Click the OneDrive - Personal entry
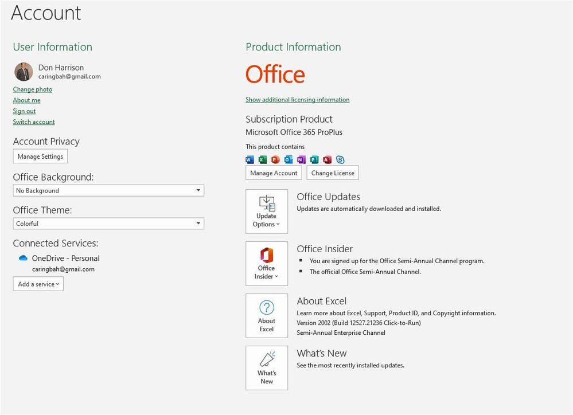 click(x=66, y=259)
